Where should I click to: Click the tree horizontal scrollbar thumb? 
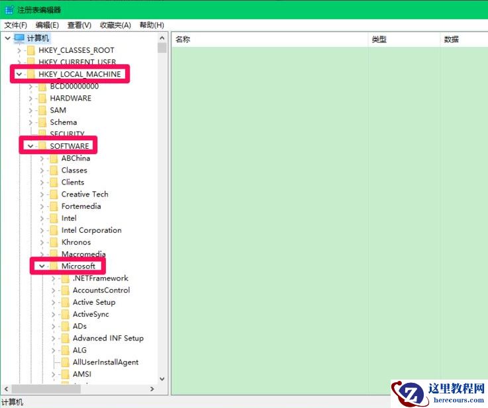tap(46, 389)
